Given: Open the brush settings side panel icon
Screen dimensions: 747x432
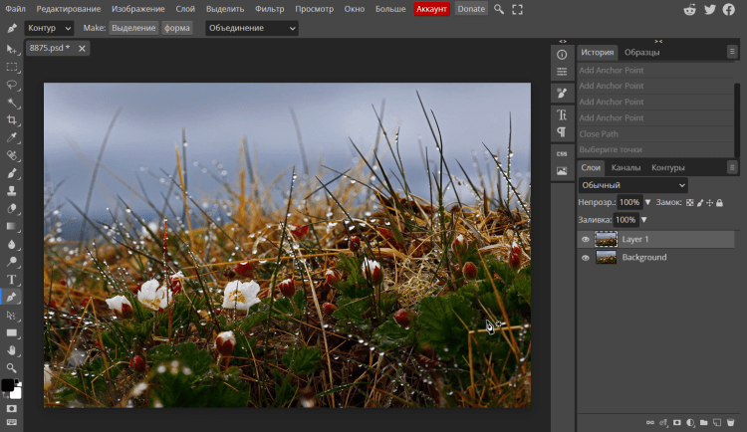Looking at the screenshot, I should click(x=562, y=93).
